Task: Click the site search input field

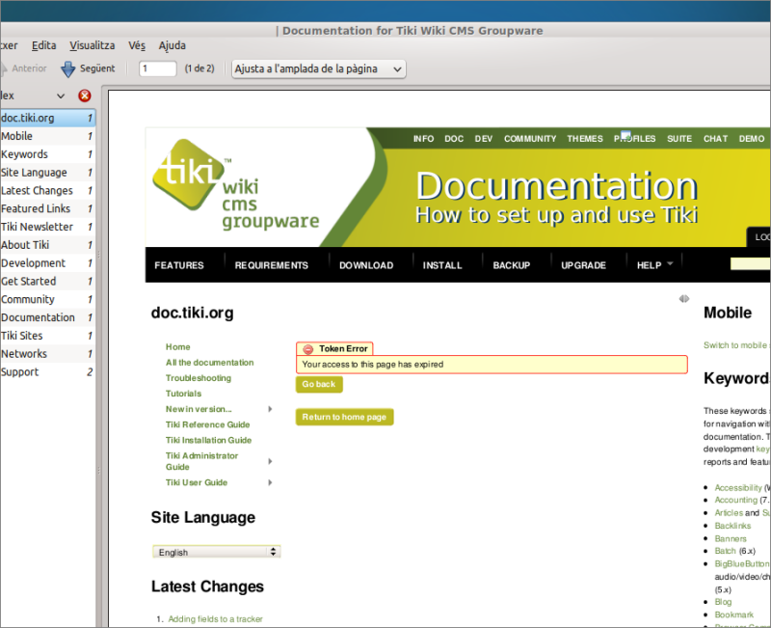Action: (x=751, y=263)
